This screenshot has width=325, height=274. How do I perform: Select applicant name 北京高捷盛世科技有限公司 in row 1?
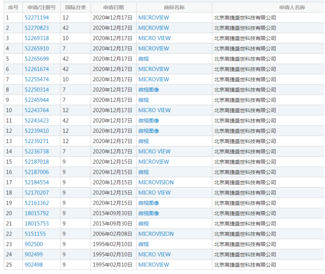click(245, 18)
